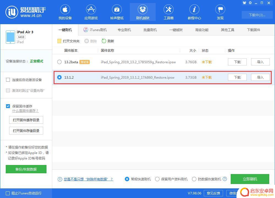Click iPad_Spring_2019_13.1.2_17A860_Restore.ipsw file name
Image resolution: width=275 pixels, height=198 pixels.
click(x=137, y=77)
